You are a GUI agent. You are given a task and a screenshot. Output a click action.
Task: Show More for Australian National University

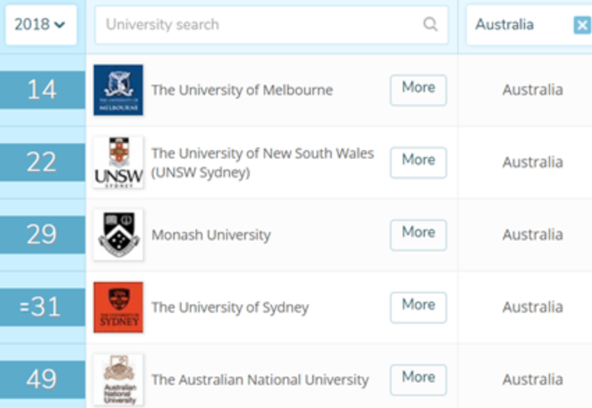point(418,379)
